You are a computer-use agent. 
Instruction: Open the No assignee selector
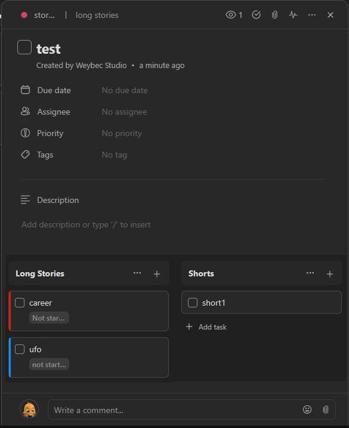[124, 112]
